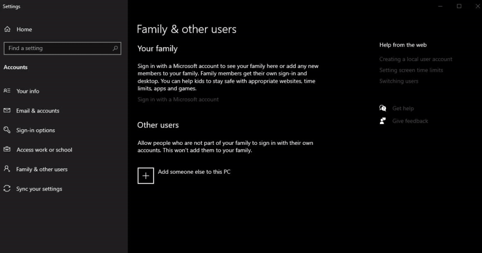Image resolution: width=482 pixels, height=253 pixels.
Task: Select Email & accounts in sidebar
Action: (x=38, y=111)
